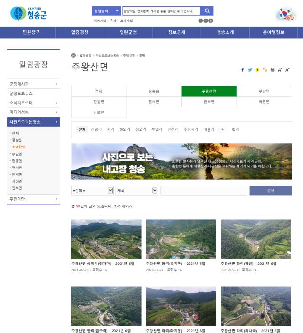Expand 군정게시판 in left sidebar

point(33,84)
